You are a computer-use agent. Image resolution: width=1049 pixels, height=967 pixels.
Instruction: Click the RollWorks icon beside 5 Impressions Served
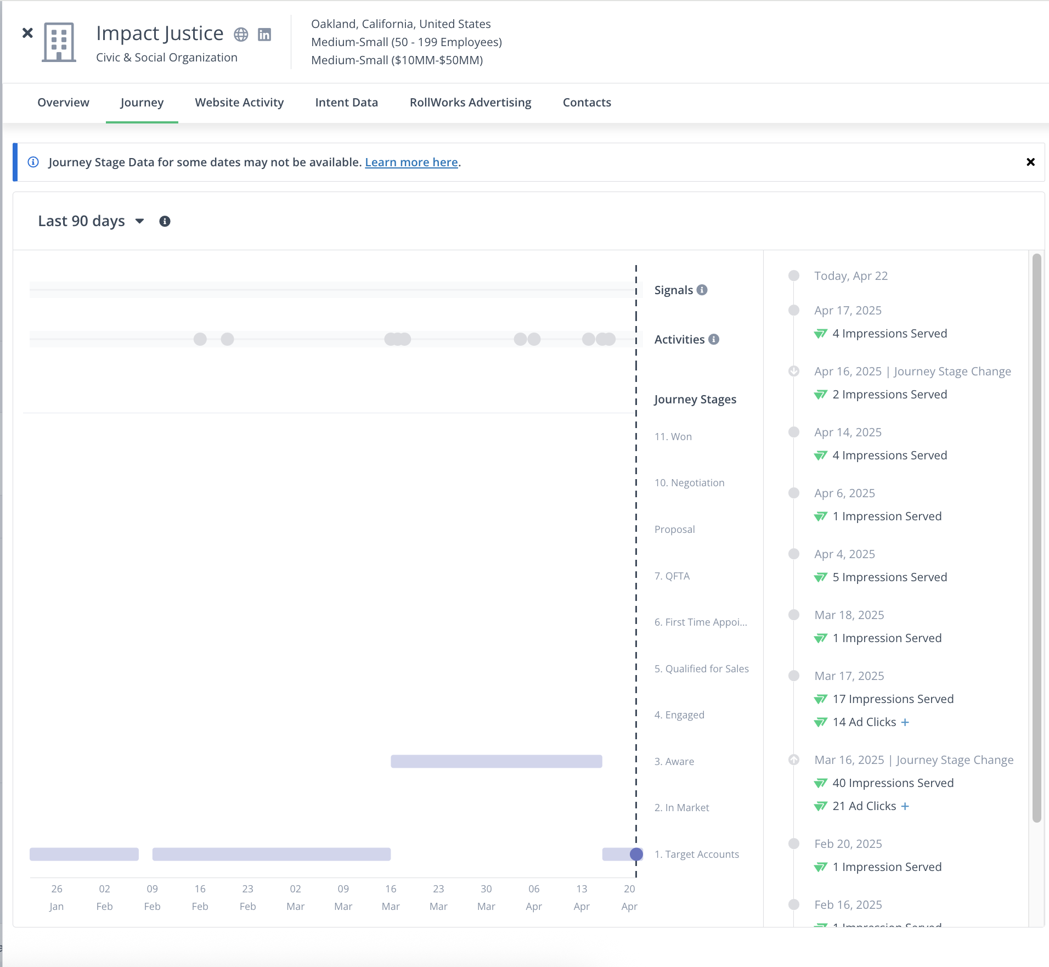pos(820,577)
